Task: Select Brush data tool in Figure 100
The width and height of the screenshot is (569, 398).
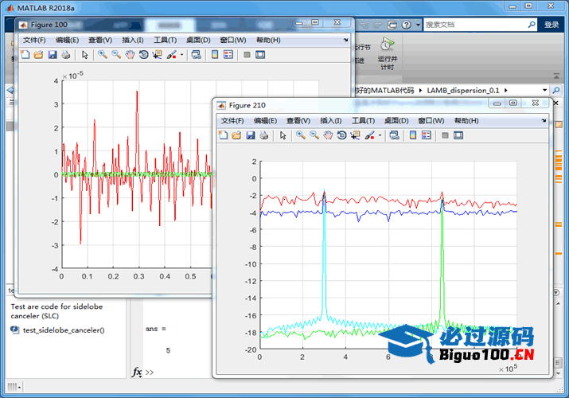Action: [x=171, y=55]
